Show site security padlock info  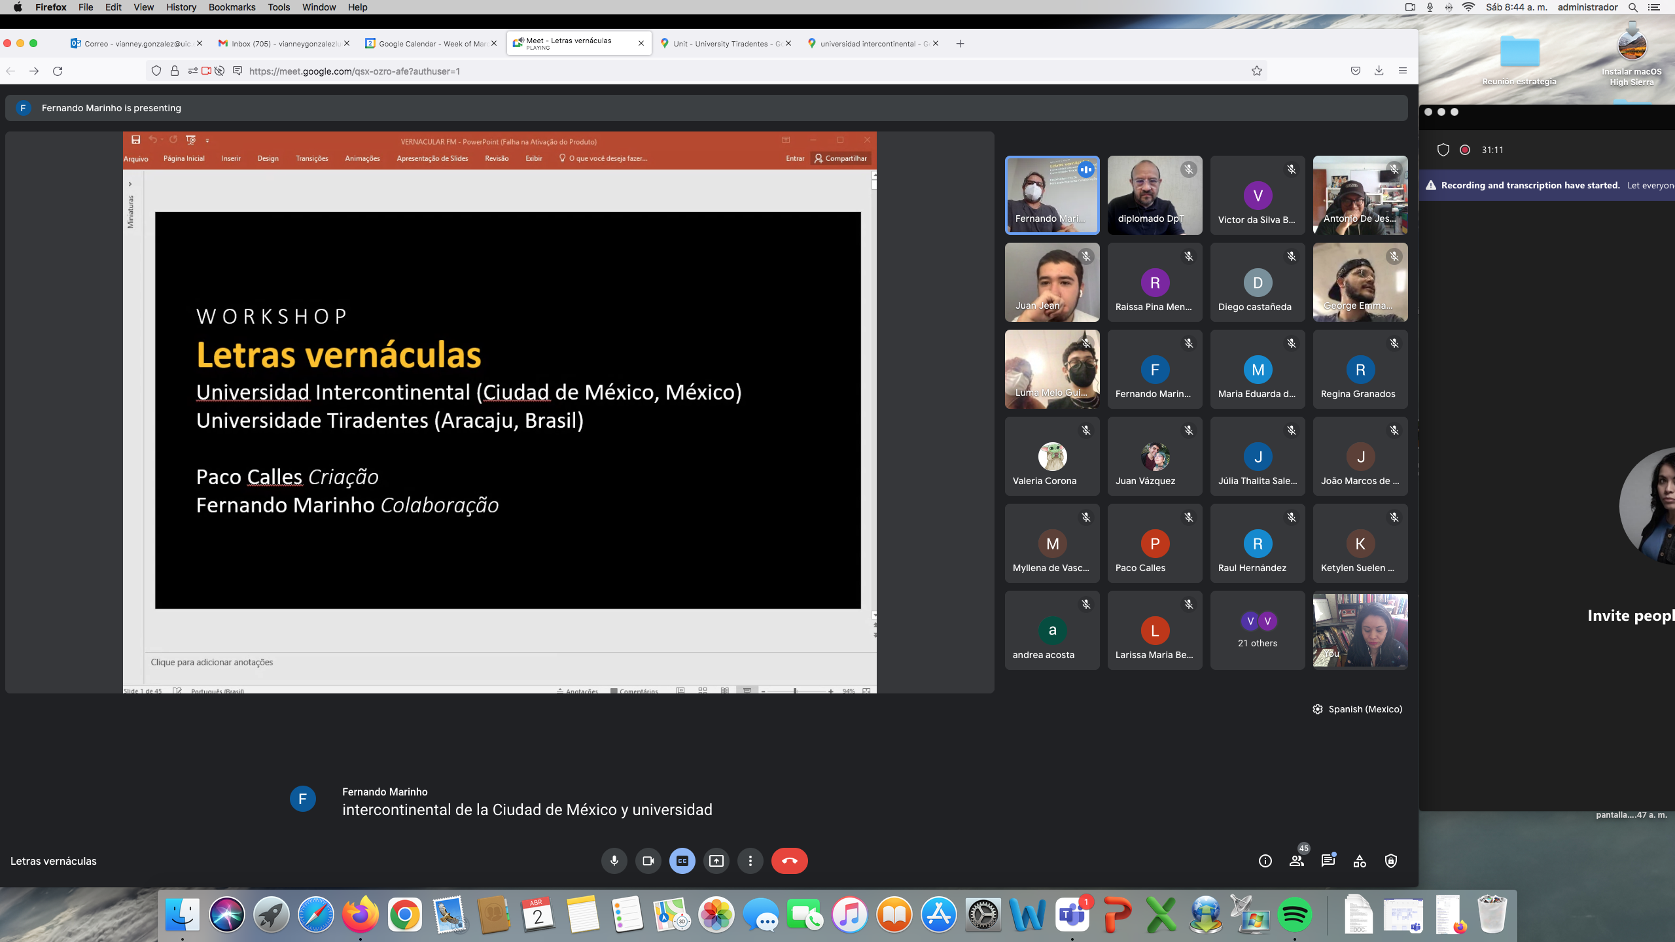tap(175, 71)
